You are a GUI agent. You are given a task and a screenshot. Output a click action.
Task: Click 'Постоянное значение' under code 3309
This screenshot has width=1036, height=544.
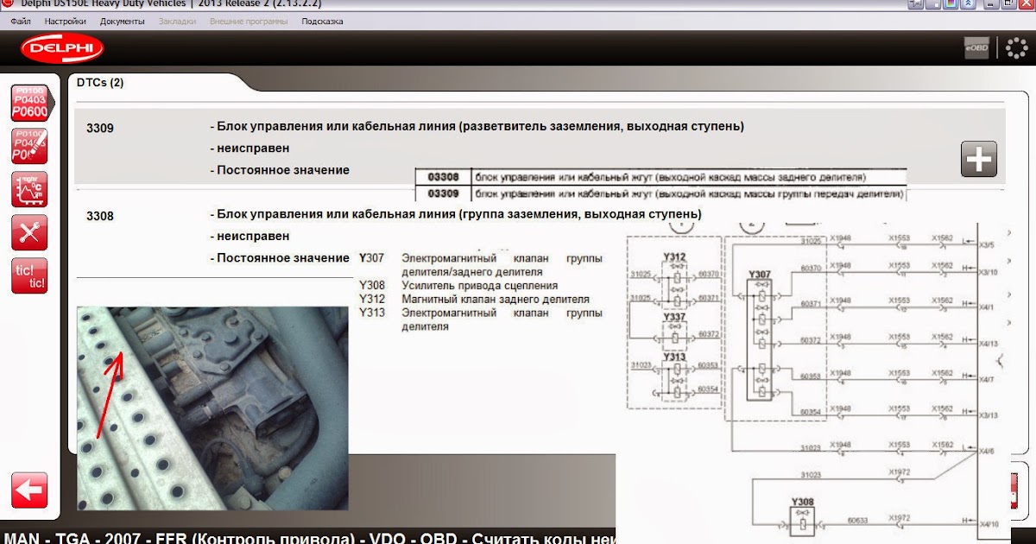click(280, 170)
